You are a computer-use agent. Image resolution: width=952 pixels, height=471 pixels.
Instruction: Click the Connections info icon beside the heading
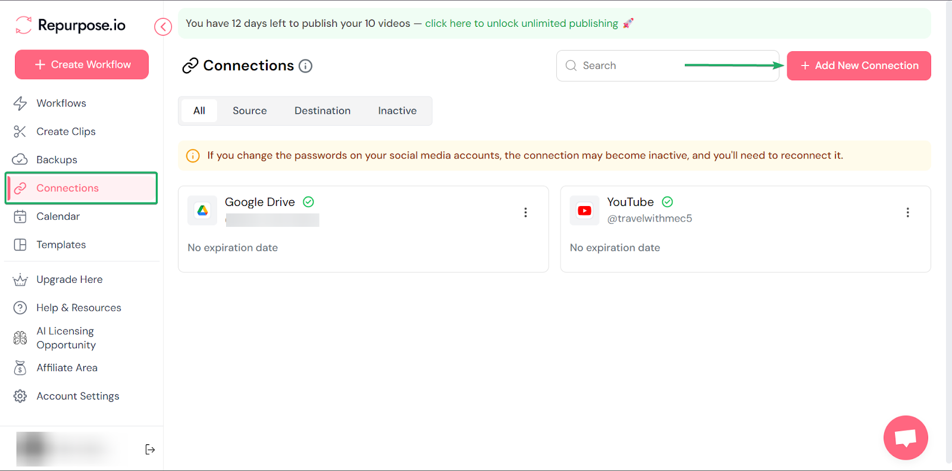[x=305, y=66]
